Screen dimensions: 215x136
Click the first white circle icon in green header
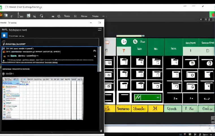(x=124, y=41)
